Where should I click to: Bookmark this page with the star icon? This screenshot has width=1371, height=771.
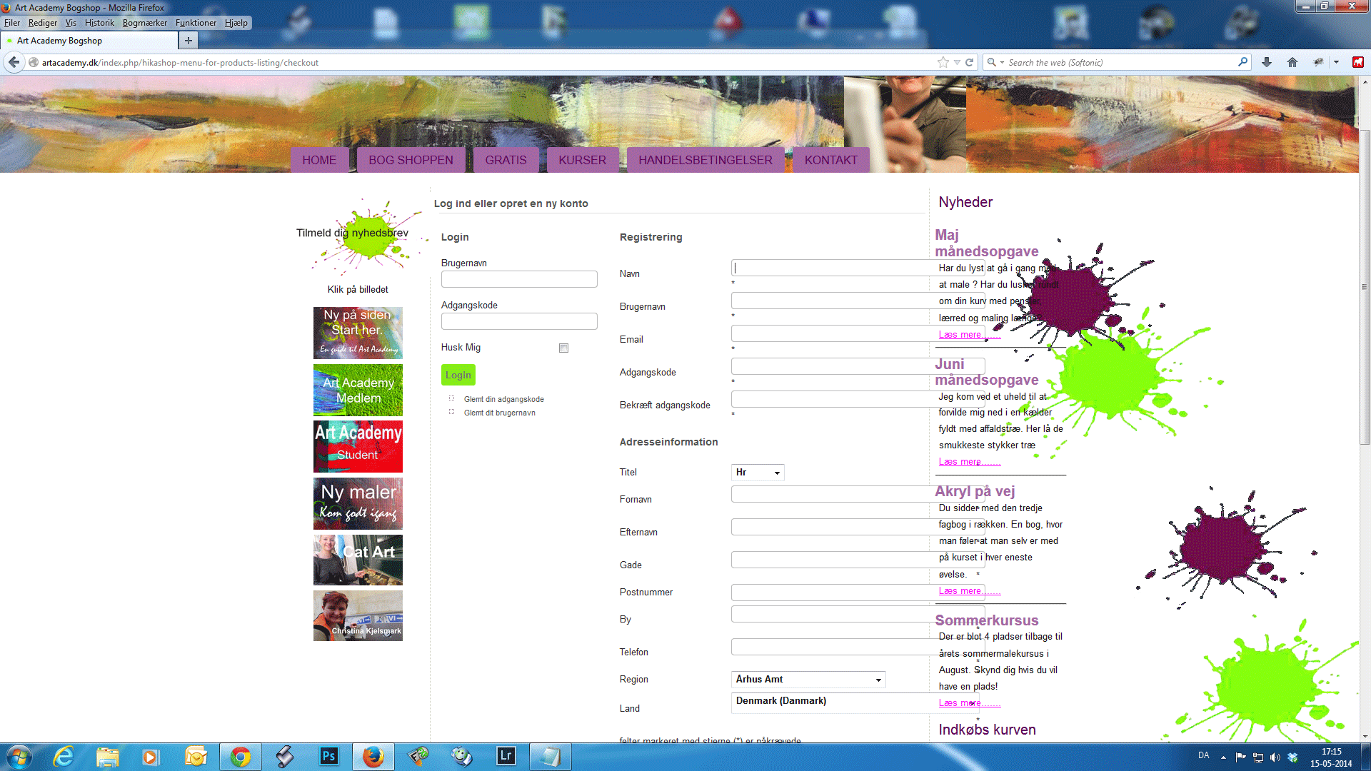943,63
